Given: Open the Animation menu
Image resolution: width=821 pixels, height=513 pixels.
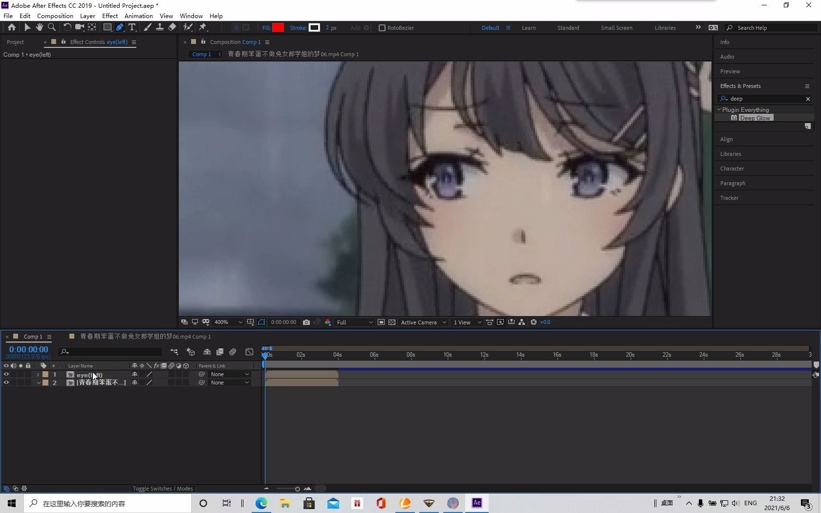Looking at the screenshot, I should 139,16.
